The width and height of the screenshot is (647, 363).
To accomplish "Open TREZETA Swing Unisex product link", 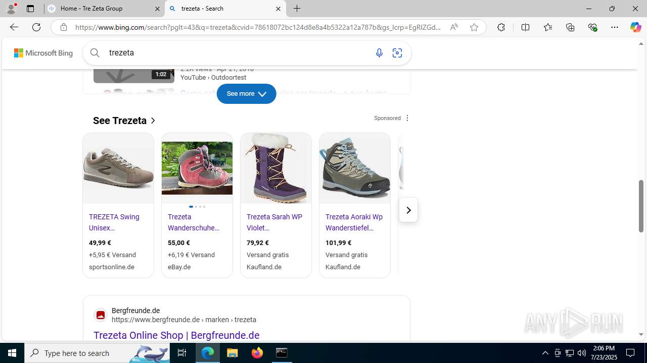I will tap(114, 222).
